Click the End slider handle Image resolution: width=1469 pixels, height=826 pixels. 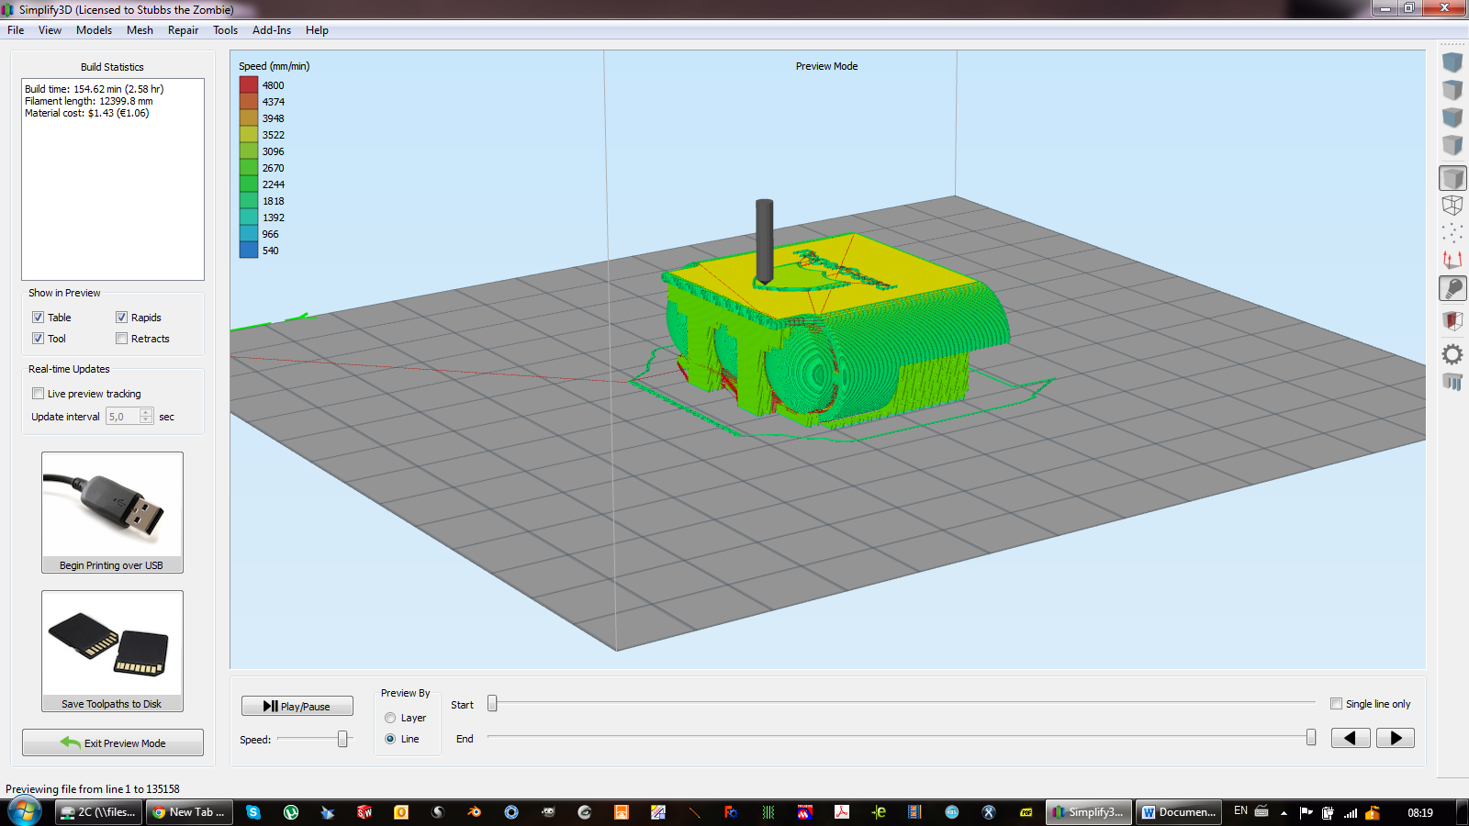tap(1311, 737)
